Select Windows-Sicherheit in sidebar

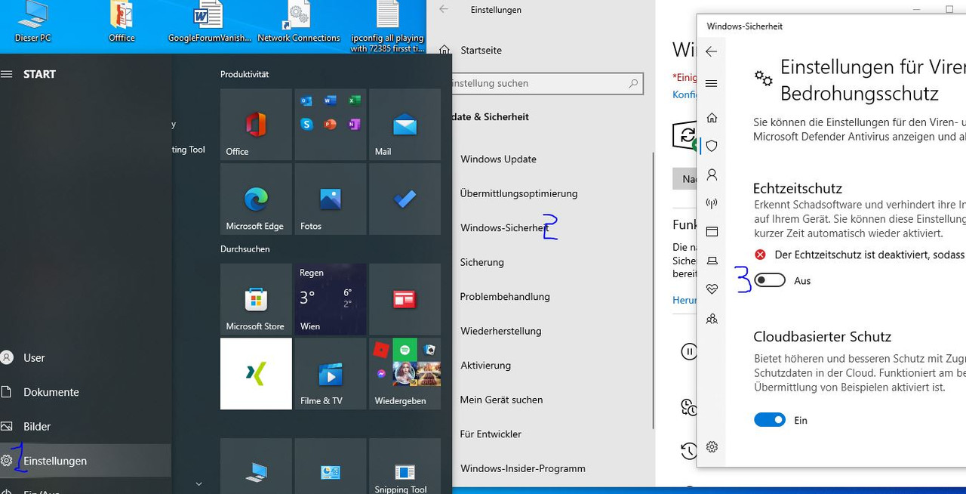point(504,227)
